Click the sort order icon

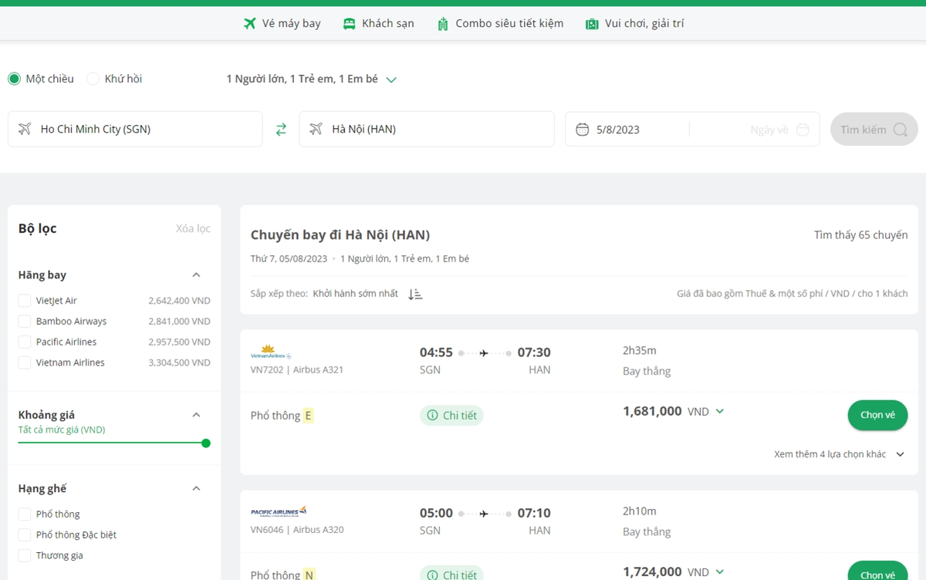[x=415, y=294]
